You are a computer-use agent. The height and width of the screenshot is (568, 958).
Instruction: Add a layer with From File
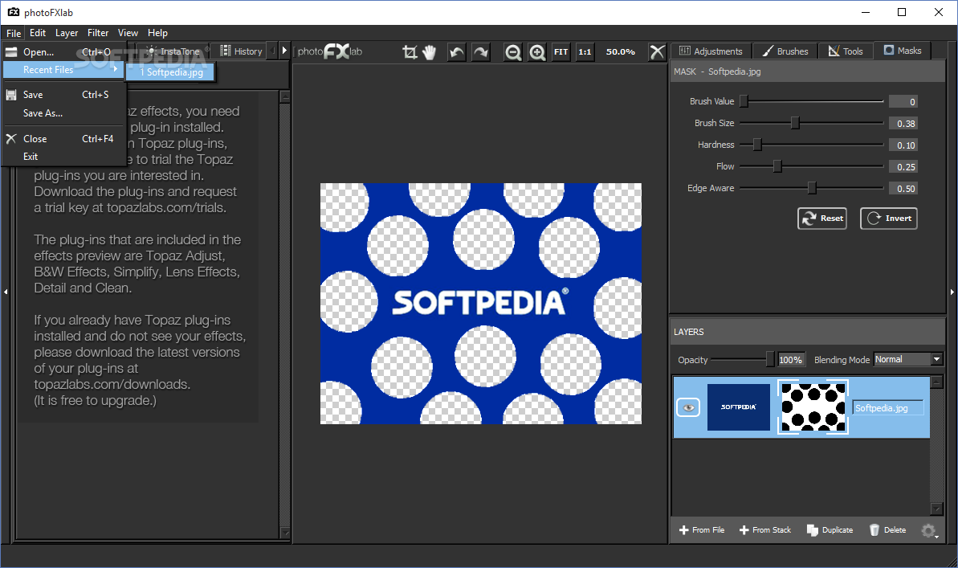coord(702,530)
